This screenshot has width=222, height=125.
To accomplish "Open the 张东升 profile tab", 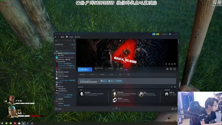I will [77, 37].
